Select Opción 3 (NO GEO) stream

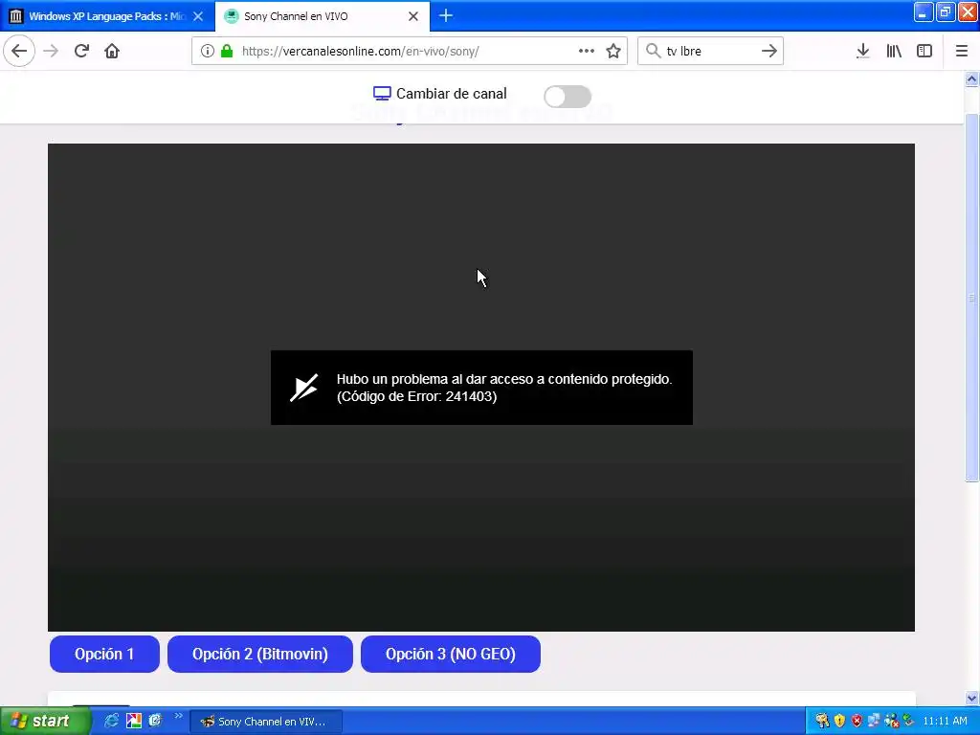(451, 654)
